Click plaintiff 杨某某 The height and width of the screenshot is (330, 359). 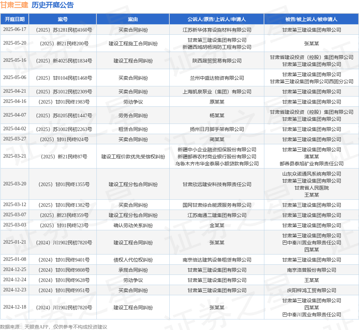coord(217,115)
